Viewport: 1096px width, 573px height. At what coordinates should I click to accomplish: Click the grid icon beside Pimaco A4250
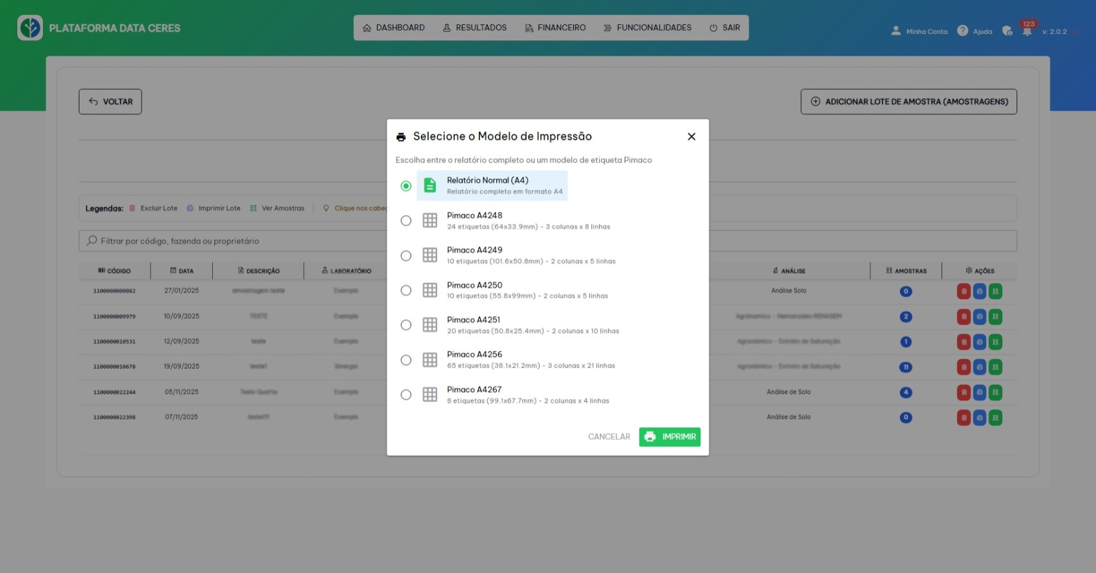point(430,291)
